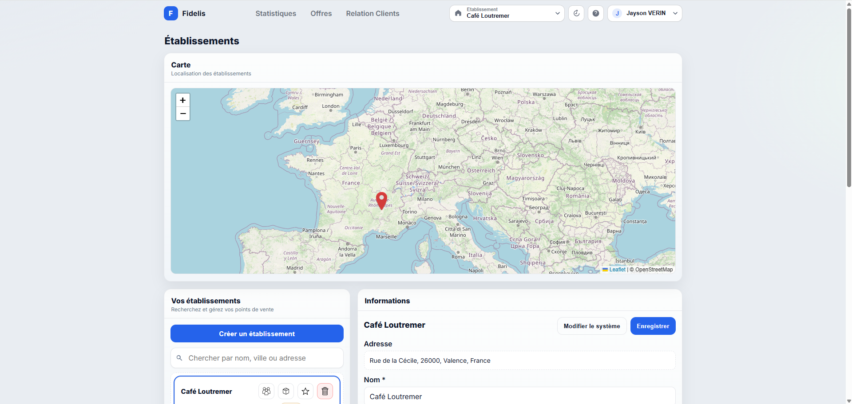Navigate to Relation Clients
852x404 pixels.
pyautogui.click(x=373, y=13)
